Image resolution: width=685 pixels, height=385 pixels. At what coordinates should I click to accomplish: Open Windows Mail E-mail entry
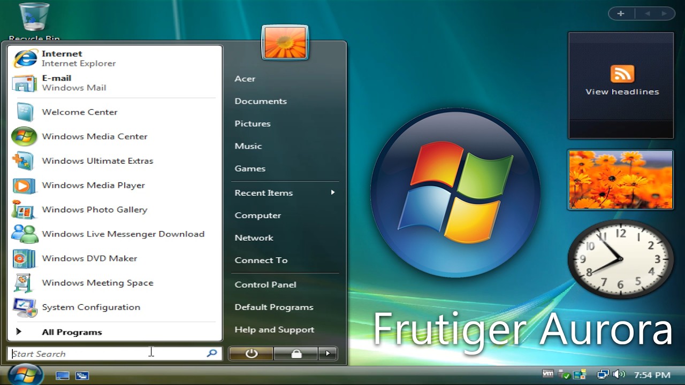pos(115,83)
